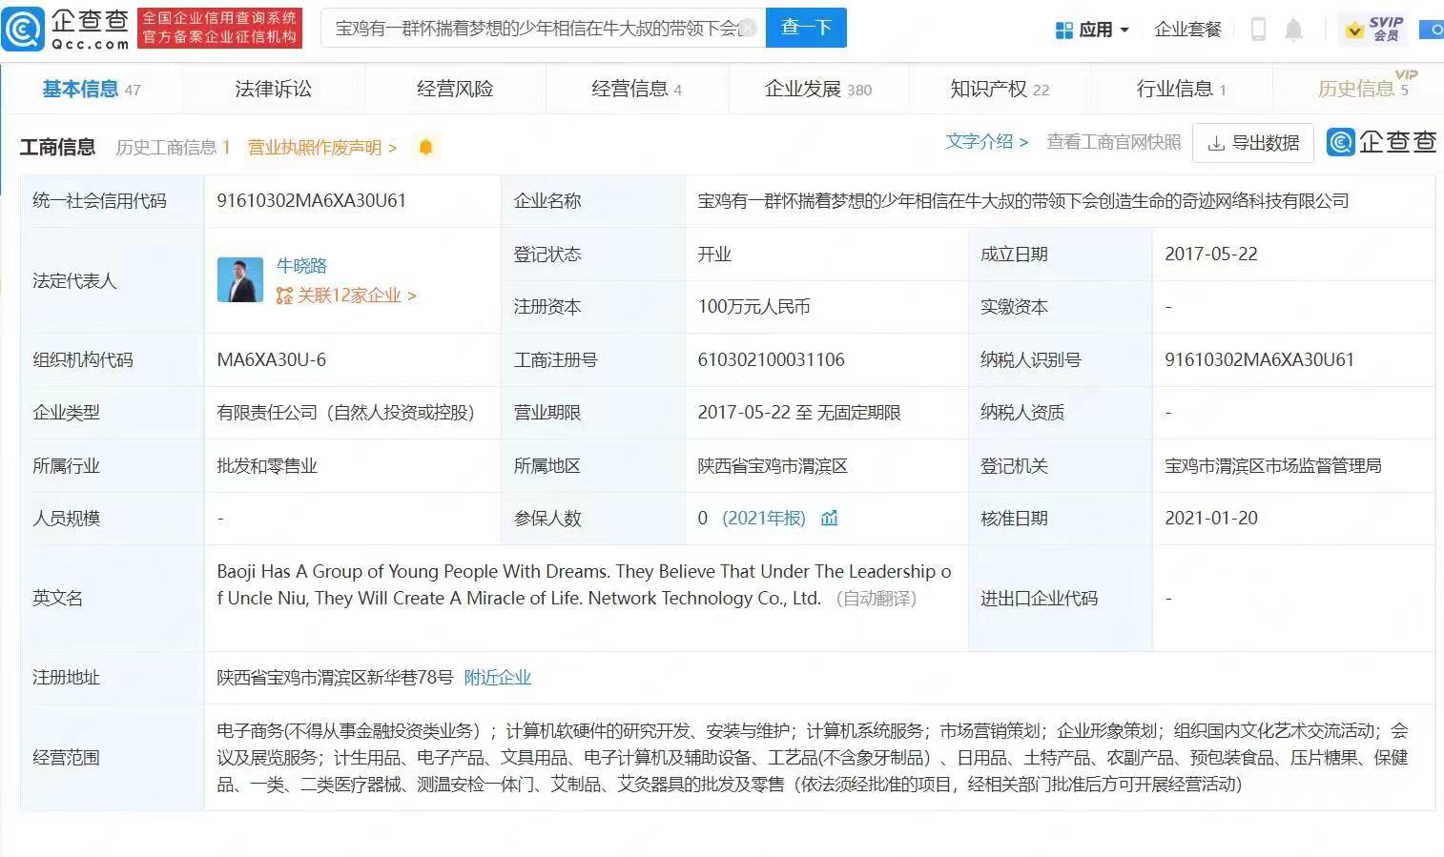The image size is (1444, 857).
Task: Open the 企业套餐 link
Action: [x=1187, y=30]
